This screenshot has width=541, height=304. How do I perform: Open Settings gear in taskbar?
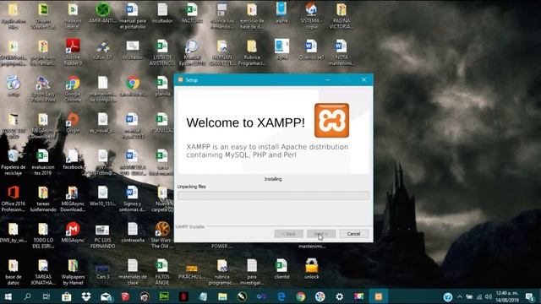(x=340, y=296)
